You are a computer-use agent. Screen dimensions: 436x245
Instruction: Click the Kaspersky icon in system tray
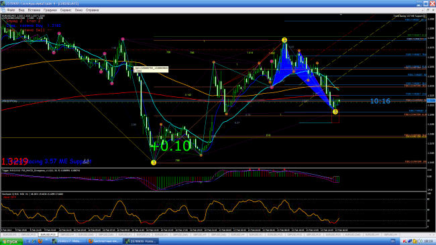pyautogui.click(x=404, y=241)
